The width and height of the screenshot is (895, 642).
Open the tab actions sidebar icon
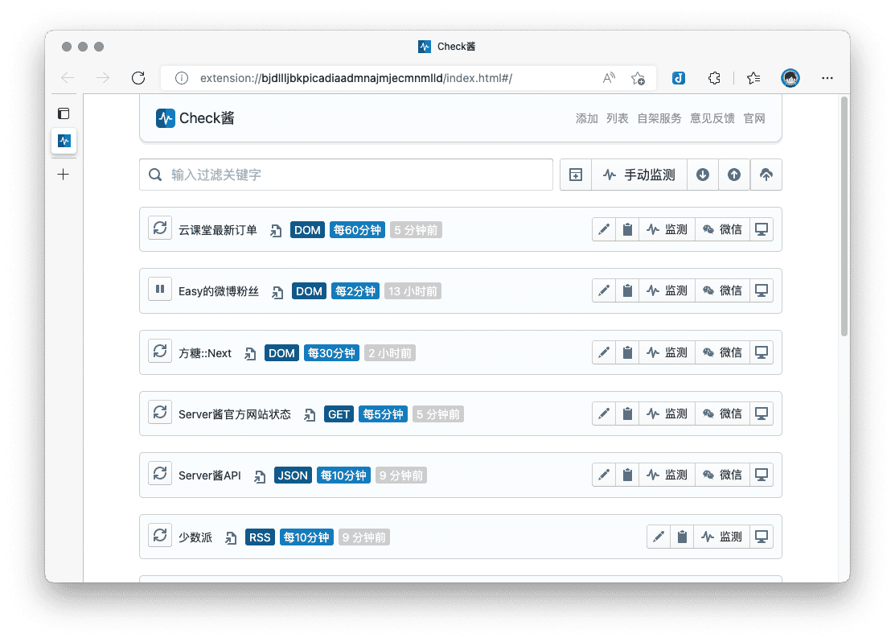click(x=64, y=113)
